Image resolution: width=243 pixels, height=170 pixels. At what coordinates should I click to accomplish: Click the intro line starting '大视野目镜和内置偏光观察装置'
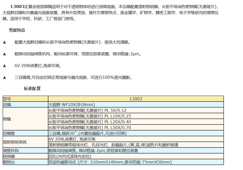(110, 13)
